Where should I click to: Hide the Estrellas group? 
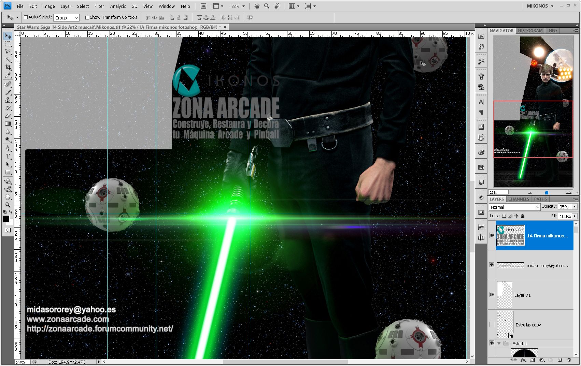pyautogui.click(x=492, y=343)
